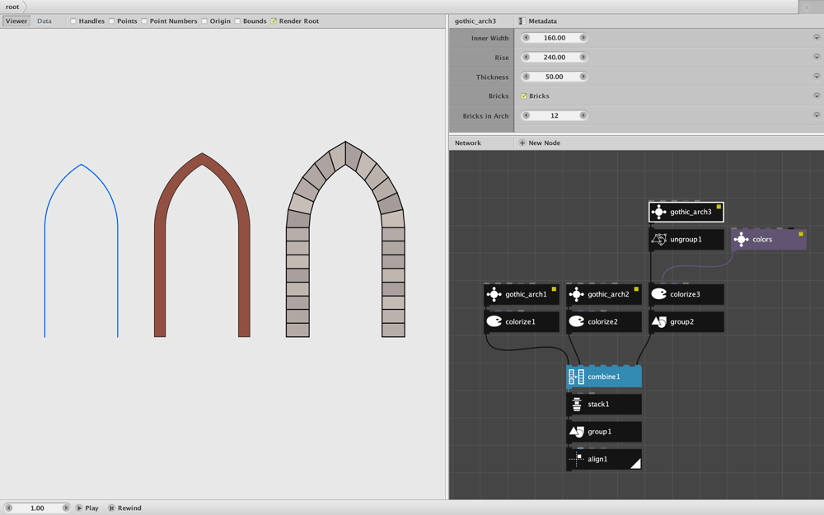Uncheck the Render Root checkbox
Image resolution: width=824 pixels, height=515 pixels.
tap(274, 21)
